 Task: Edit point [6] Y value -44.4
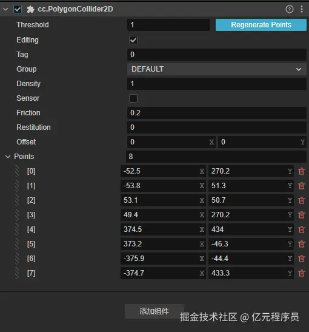tap(251, 259)
